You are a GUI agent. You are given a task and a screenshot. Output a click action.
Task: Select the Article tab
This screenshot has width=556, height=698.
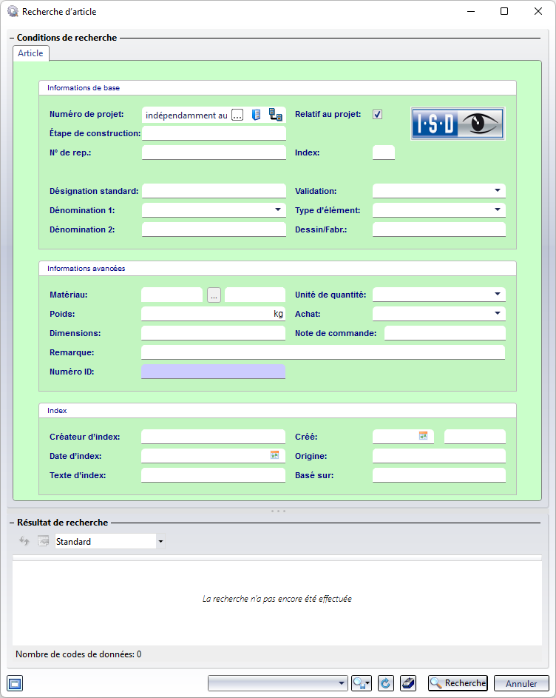click(31, 53)
